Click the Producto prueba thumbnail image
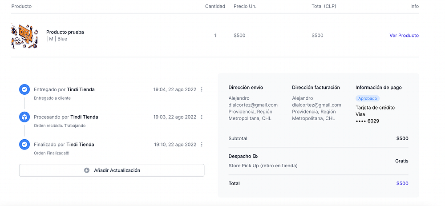 (24, 36)
